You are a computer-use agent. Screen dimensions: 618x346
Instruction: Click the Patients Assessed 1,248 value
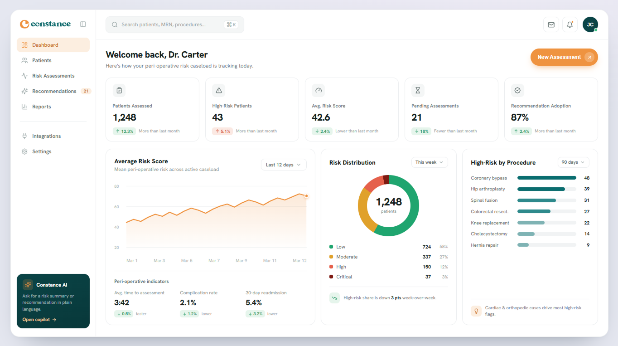tap(125, 117)
